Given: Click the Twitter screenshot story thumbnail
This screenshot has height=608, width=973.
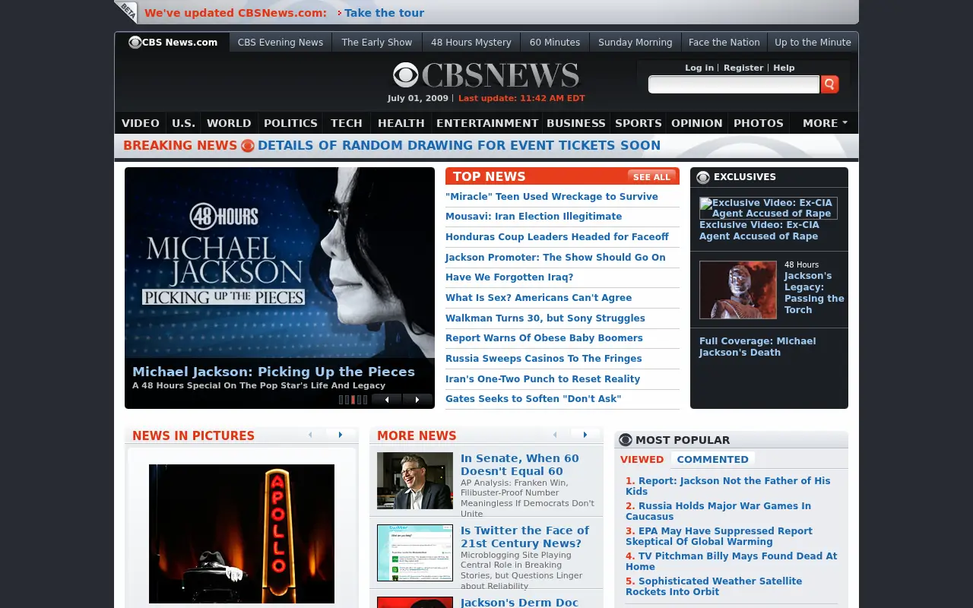Looking at the screenshot, I should coord(415,553).
